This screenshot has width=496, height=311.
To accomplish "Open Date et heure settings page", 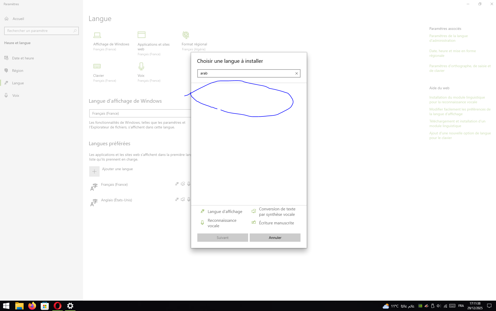I will [x=23, y=58].
